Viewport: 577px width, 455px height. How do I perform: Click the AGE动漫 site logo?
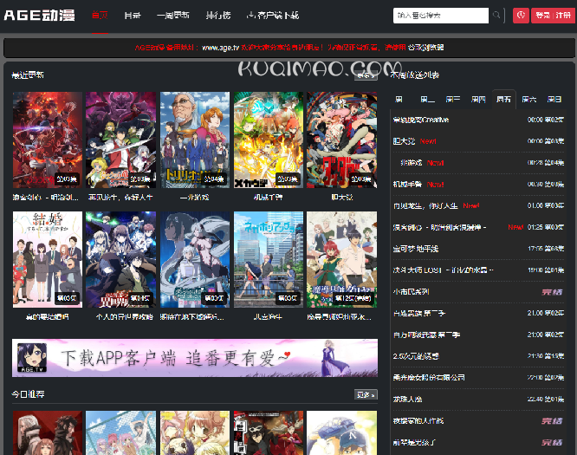[x=39, y=15]
